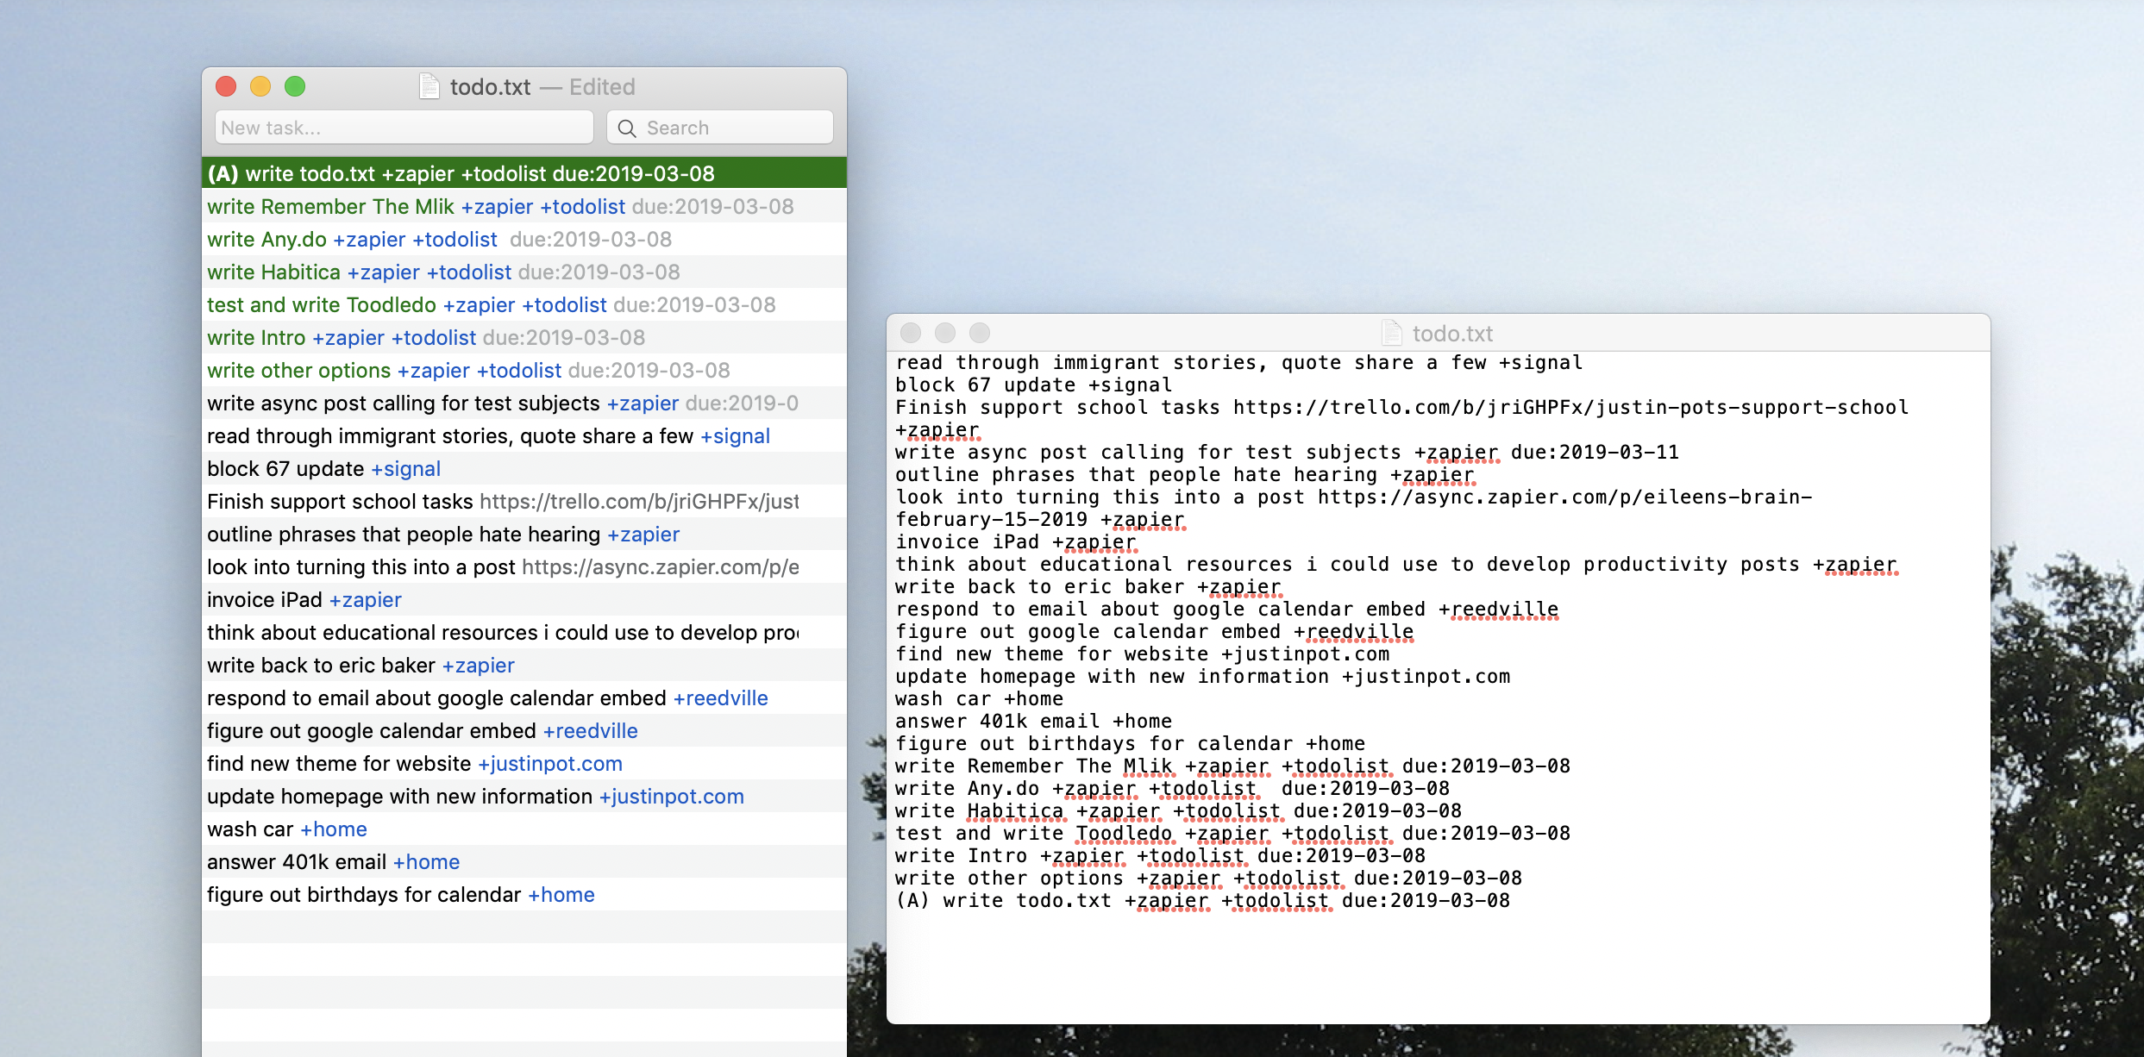Click the todo.txt document icon in left titlebar
2144x1057 pixels.
point(429,87)
